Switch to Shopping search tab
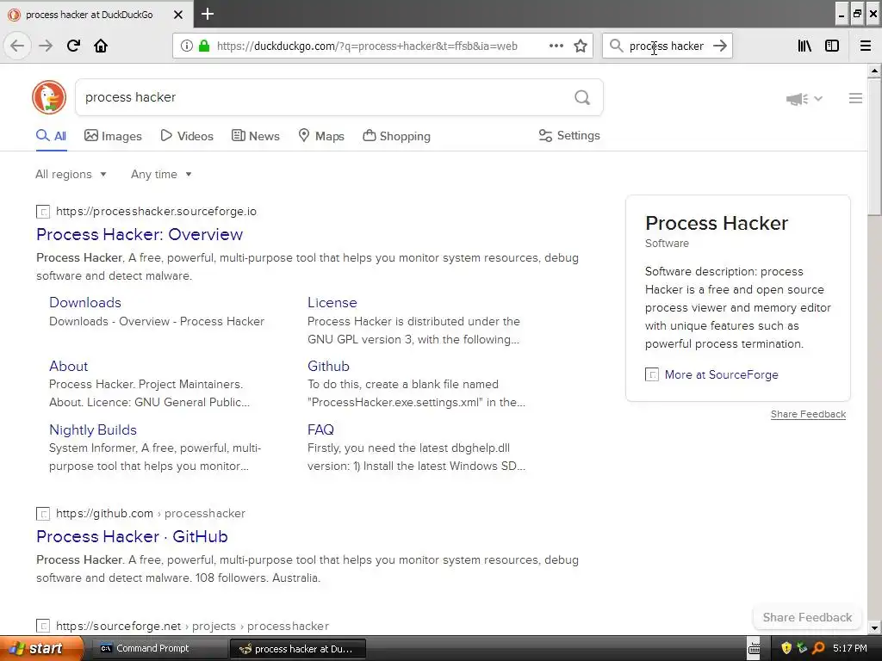This screenshot has width=882, height=661. coord(396,136)
